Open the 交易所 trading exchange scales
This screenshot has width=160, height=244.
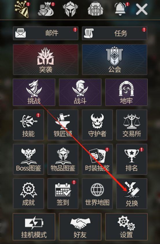(x=132, y=125)
